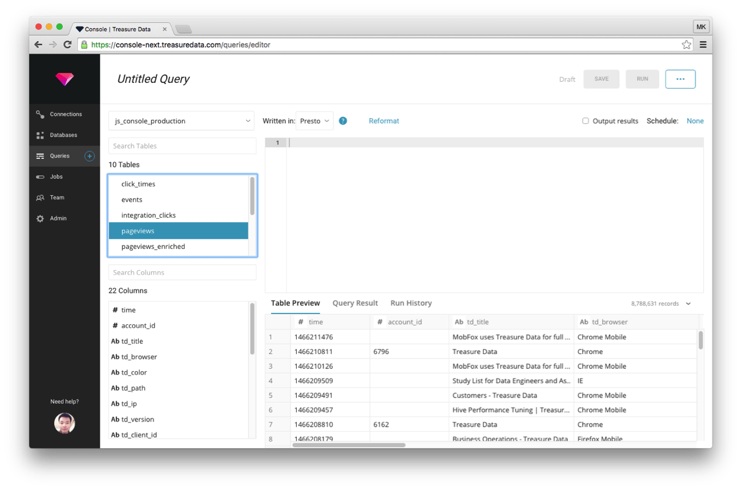
Task: Click the td_ip column in list
Action: coord(179,404)
